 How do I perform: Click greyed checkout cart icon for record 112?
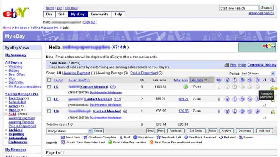227,87
